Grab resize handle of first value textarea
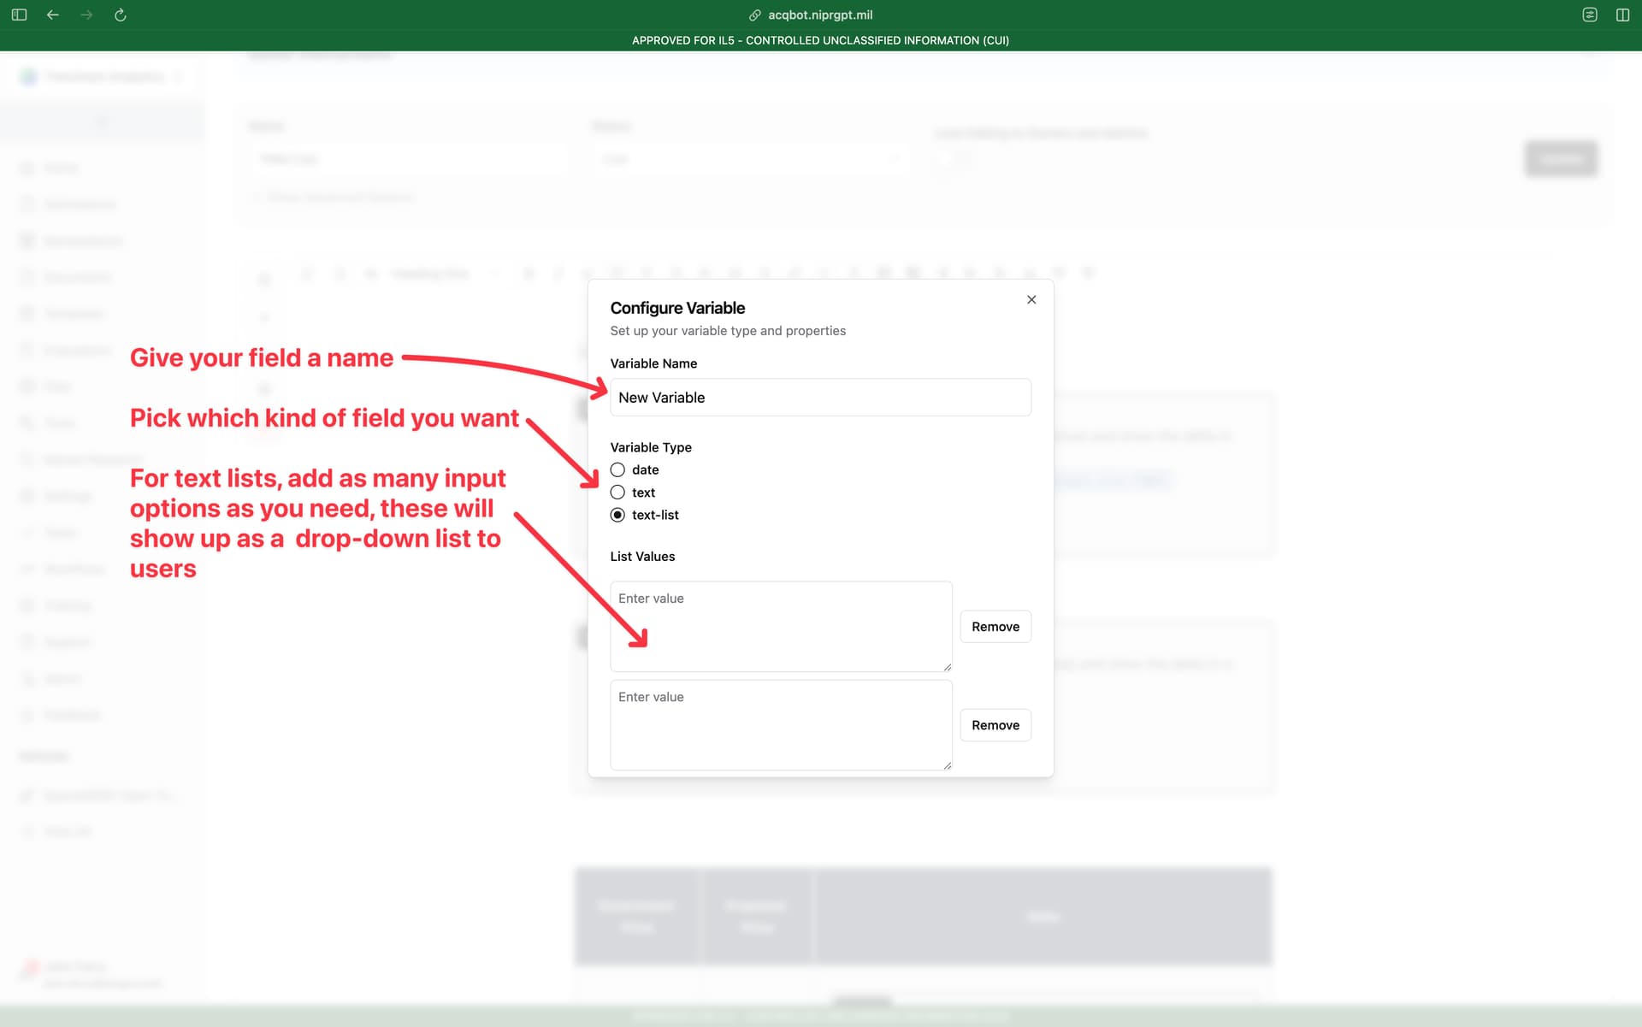This screenshot has width=1642, height=1027. click(948, 667)
